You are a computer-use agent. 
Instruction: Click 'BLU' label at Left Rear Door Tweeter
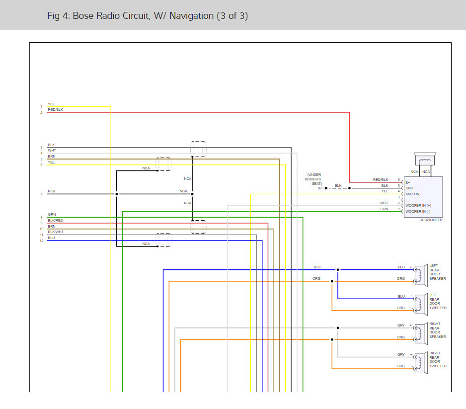401,296
